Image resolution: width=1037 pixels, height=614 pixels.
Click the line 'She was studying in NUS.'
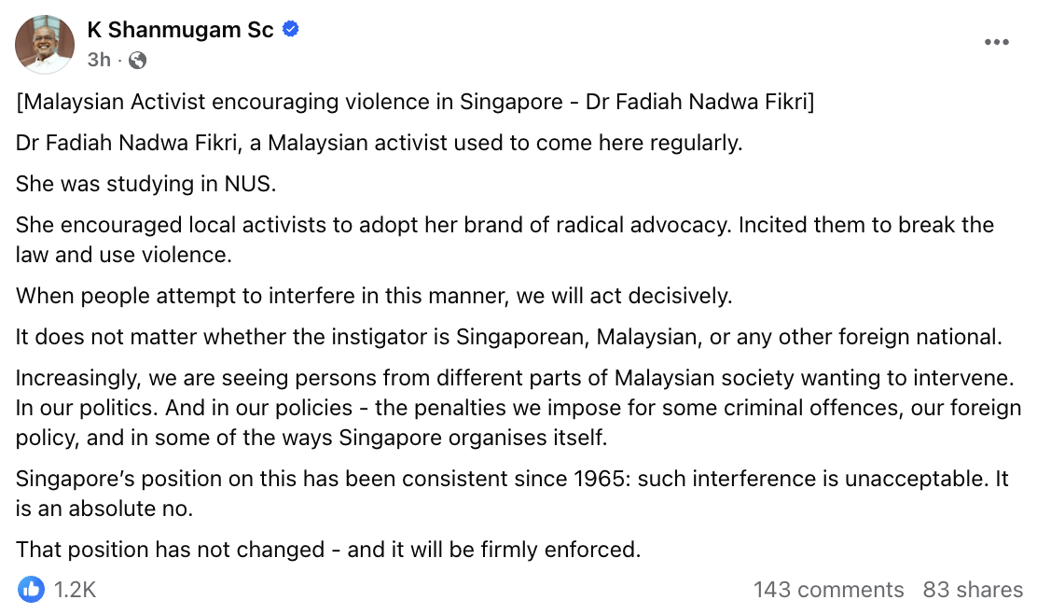[146, 184]
